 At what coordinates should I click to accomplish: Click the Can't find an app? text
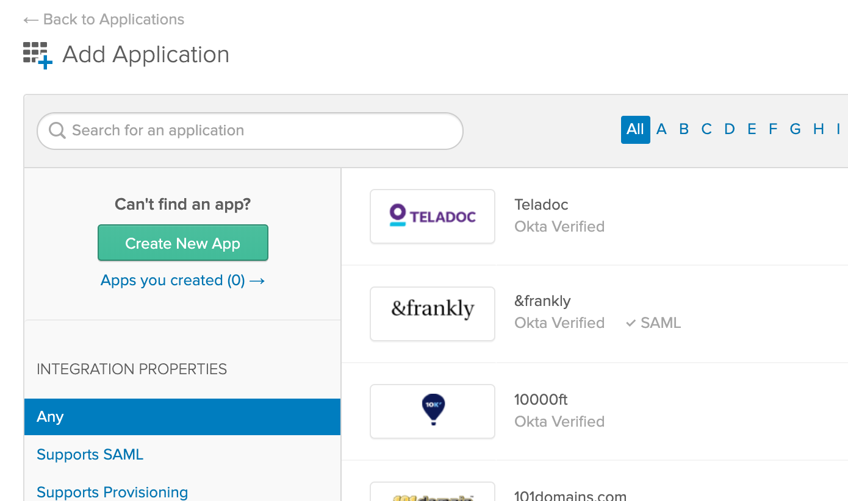tap(182, 204)
